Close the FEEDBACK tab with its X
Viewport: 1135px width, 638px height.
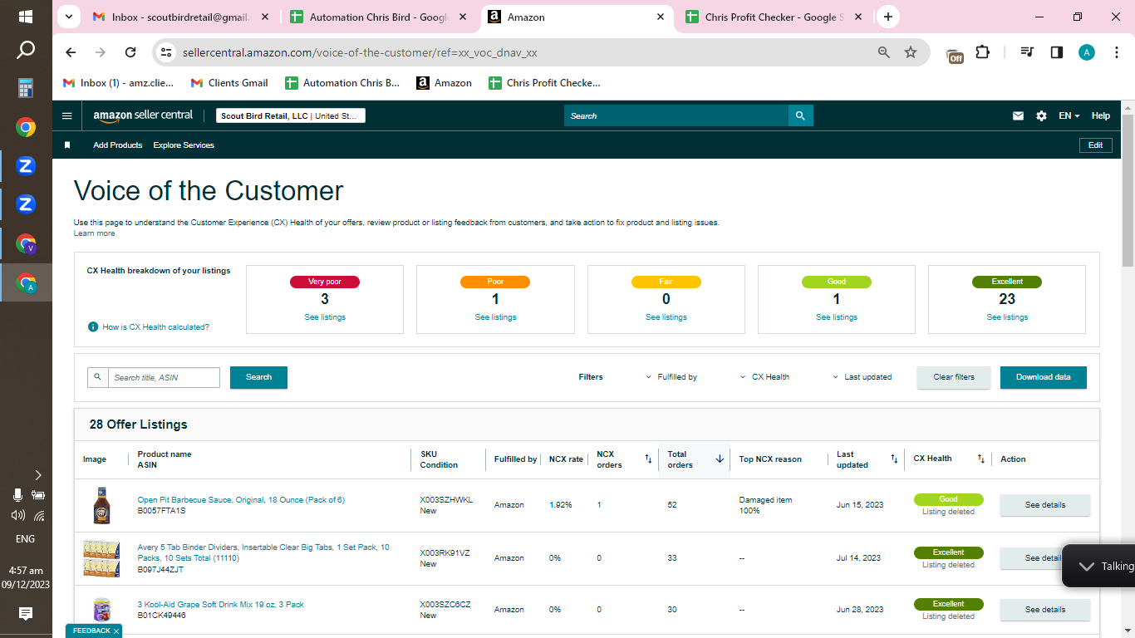(116, 631)
